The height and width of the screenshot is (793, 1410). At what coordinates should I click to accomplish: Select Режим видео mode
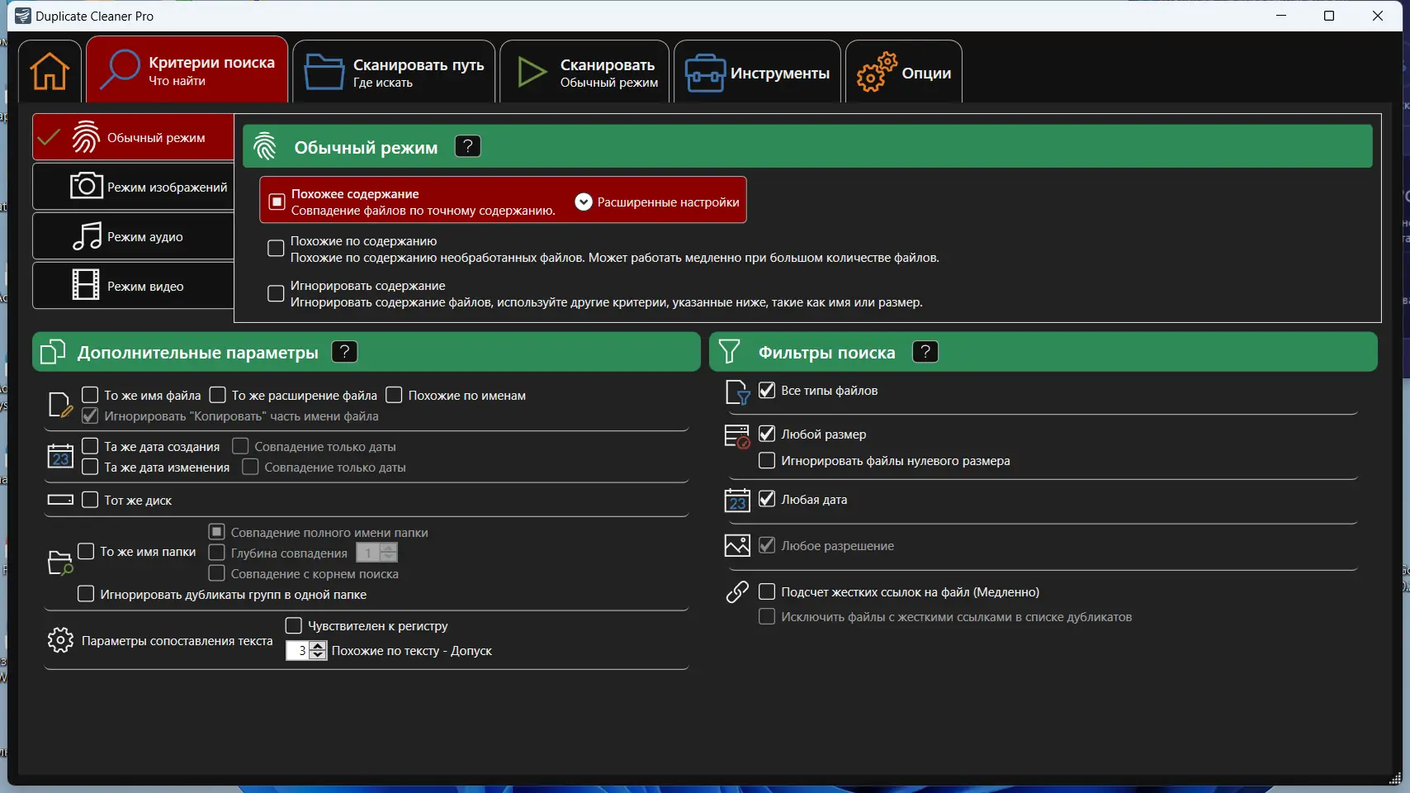(134, 286)
